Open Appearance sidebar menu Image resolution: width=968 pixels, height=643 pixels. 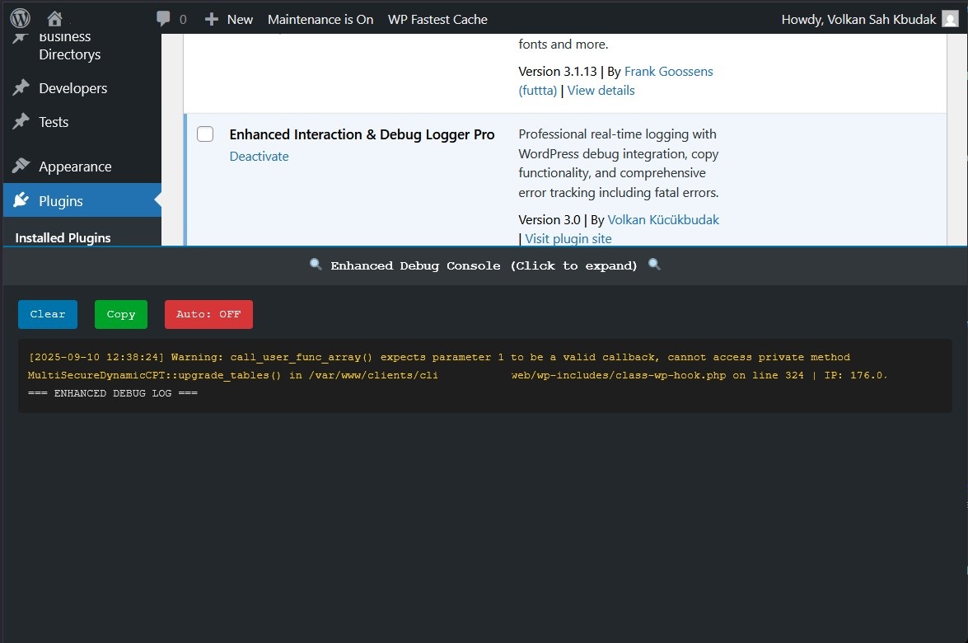[x=82, y=167]
